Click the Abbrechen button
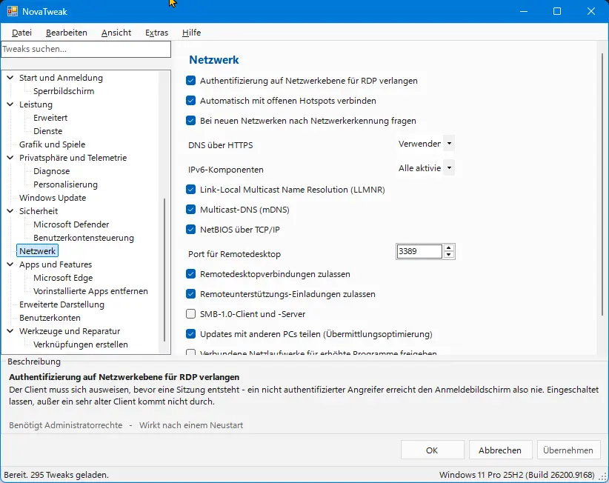The height and width of the screenshot is (483, 609). [x=500, y=450]
